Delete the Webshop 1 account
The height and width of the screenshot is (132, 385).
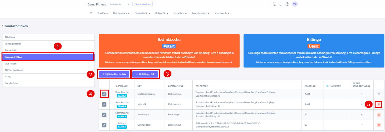point(379,115)
